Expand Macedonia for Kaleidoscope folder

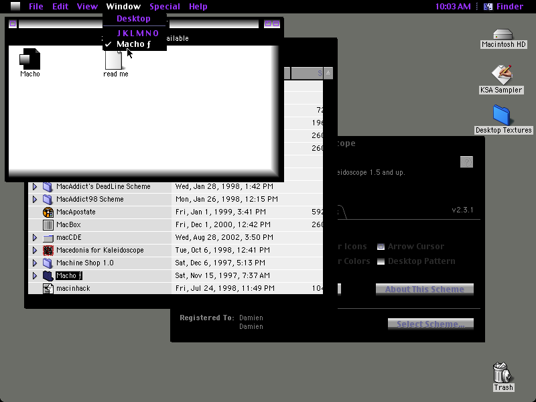(x=35, y=250)
